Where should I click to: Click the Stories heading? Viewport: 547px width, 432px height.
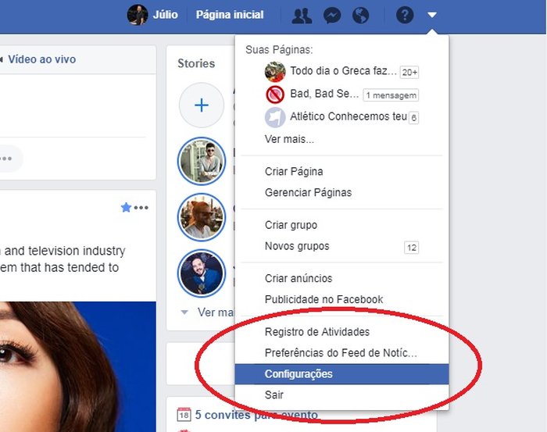point(196,63)
